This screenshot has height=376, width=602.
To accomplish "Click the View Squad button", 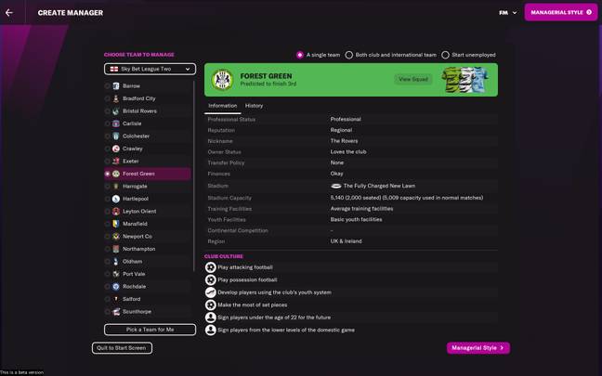I will pyautogui.click(x=413, y=80).
